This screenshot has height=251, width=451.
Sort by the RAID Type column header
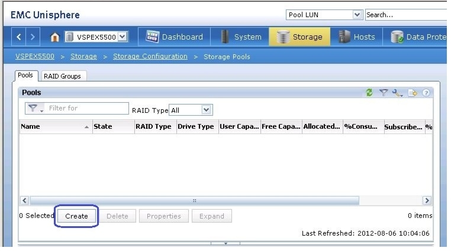pyautogui.click(x=156, y=126)
